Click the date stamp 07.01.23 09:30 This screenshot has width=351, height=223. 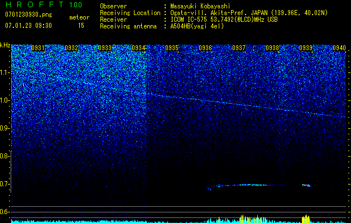point(28,26)
